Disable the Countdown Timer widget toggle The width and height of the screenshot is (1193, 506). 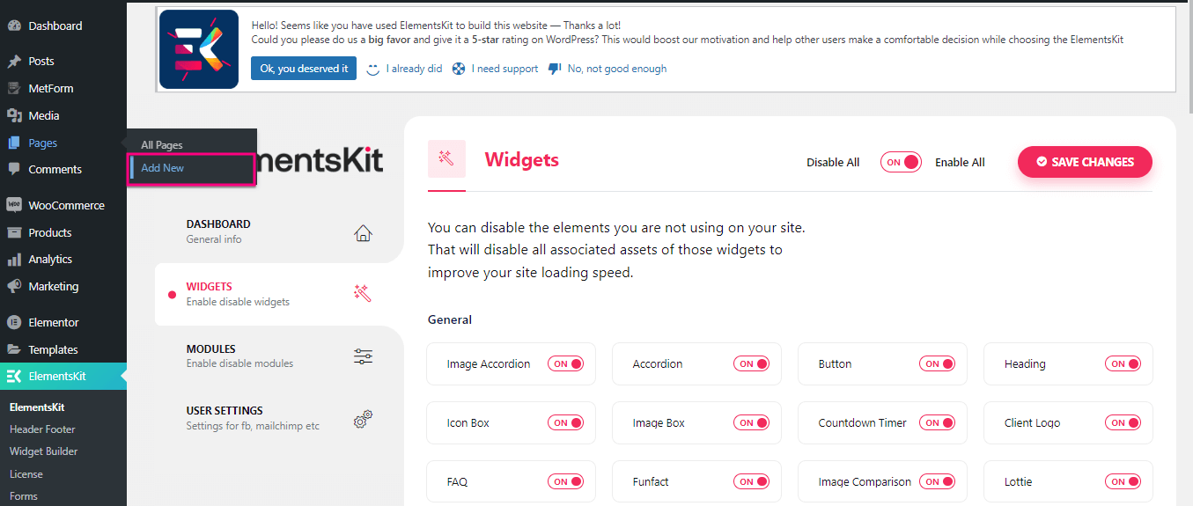click(937, 422)
